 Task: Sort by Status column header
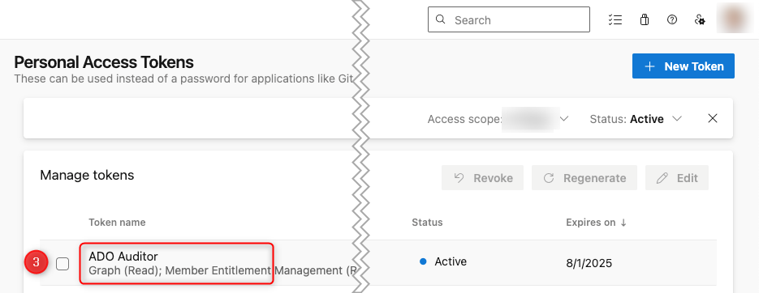coord(427,223)
